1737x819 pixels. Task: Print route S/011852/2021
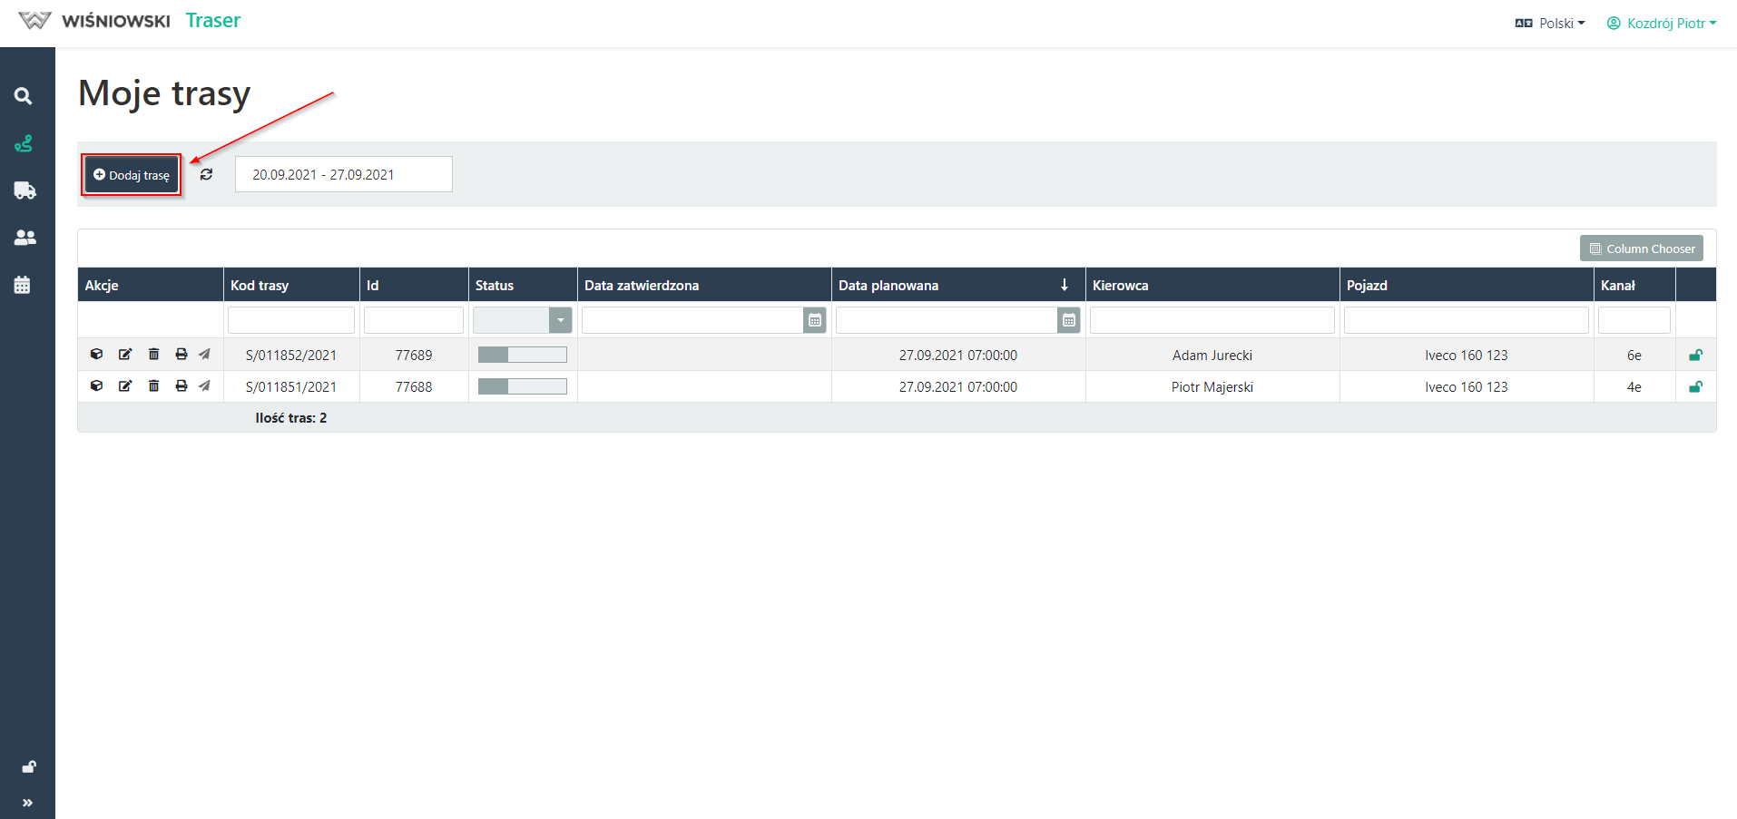pos(182,355)
